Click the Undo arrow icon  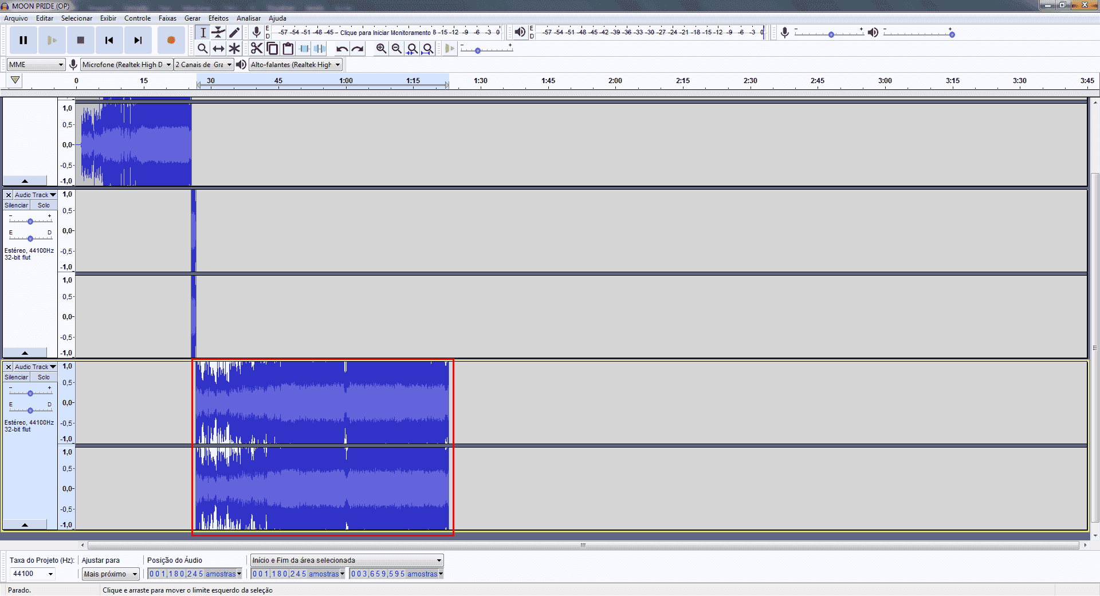click(342, 49)
